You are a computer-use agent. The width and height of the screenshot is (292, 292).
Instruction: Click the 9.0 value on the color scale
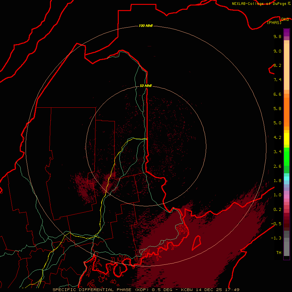[277, 51]
